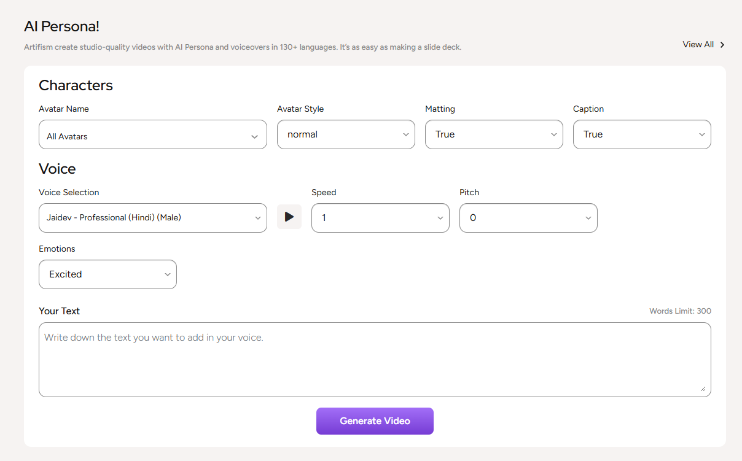Screen dimensions: 742x461
Task: Open the Matting dropdown set to True
Action: [x=494, y=134]
